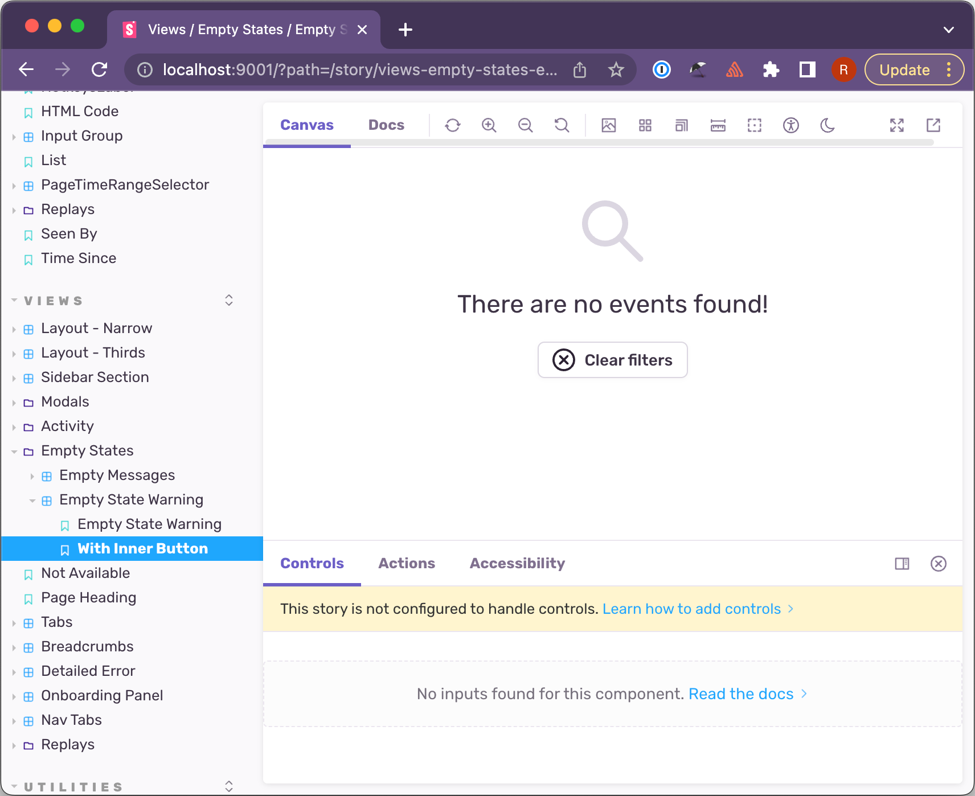Open the Seen By story
This screenshot has width=975, height=796.
coord(69,233)
